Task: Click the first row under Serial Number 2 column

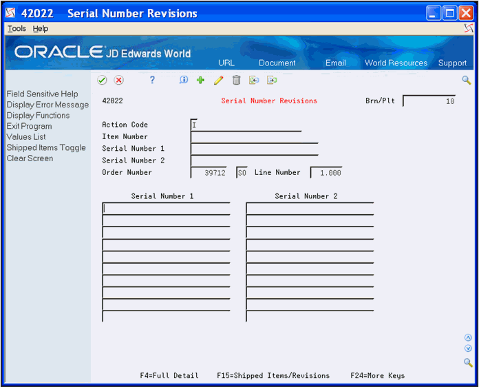Action: click(310, 209)
